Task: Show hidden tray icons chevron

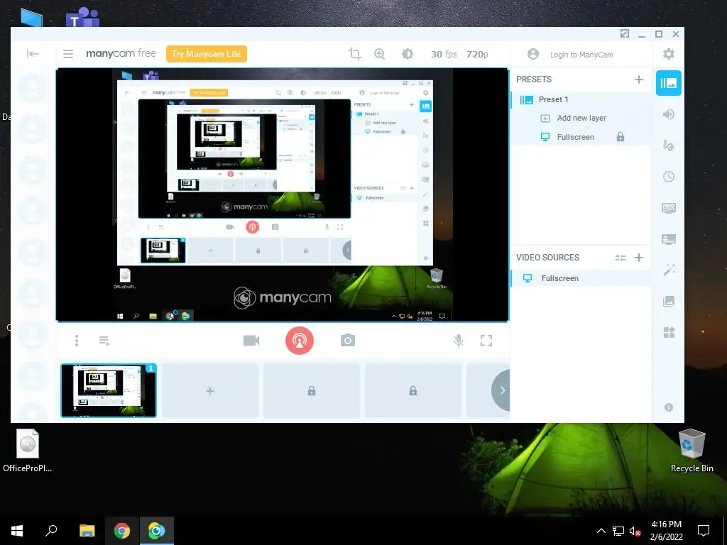Action: [x=601, y=531]
